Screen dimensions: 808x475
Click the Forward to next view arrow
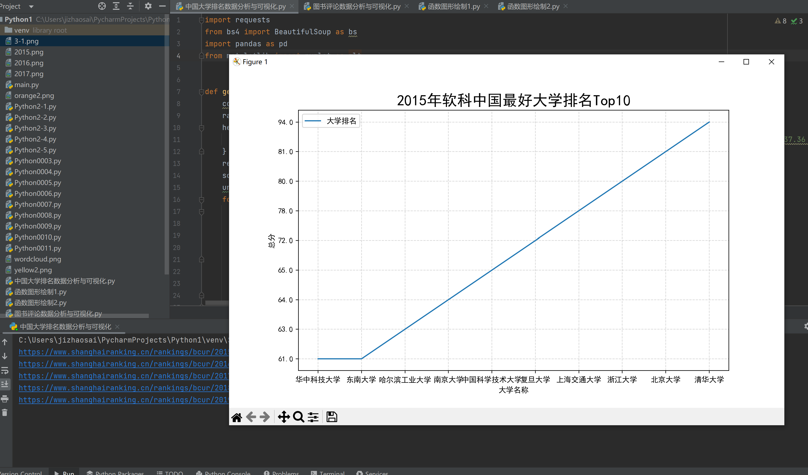pos(265,417)
